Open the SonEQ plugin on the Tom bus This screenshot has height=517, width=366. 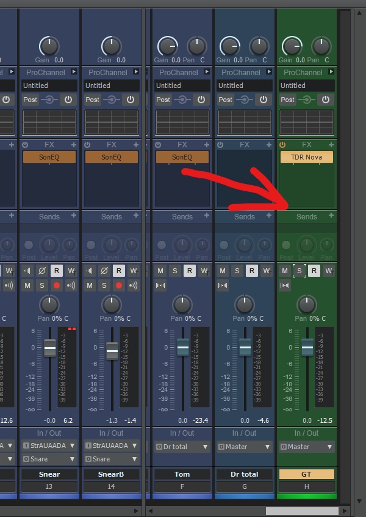pyautogui.click(x=182, y=157)
